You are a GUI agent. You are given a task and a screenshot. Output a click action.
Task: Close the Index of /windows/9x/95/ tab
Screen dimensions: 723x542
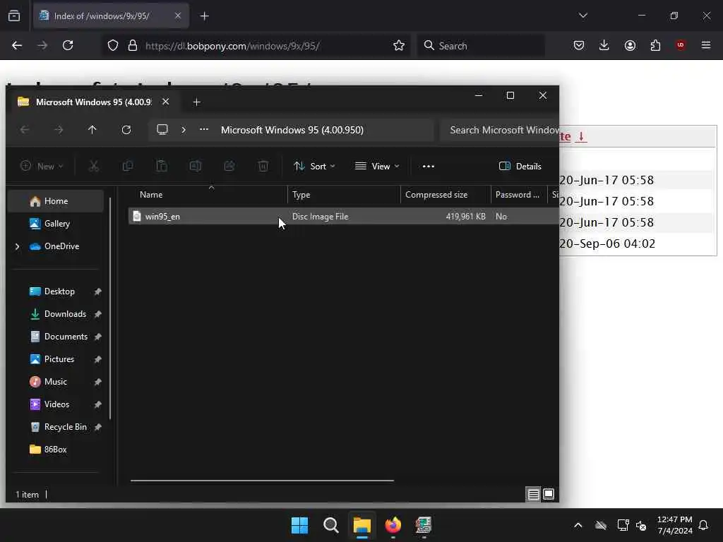(x=178, y=16)
